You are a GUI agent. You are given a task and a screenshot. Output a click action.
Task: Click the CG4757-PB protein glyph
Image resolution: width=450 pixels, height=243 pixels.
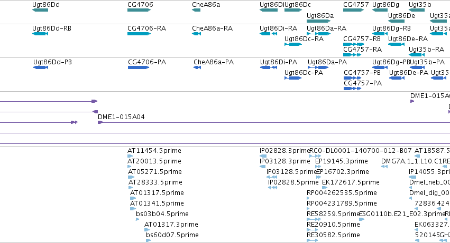[x=352, y=78]
